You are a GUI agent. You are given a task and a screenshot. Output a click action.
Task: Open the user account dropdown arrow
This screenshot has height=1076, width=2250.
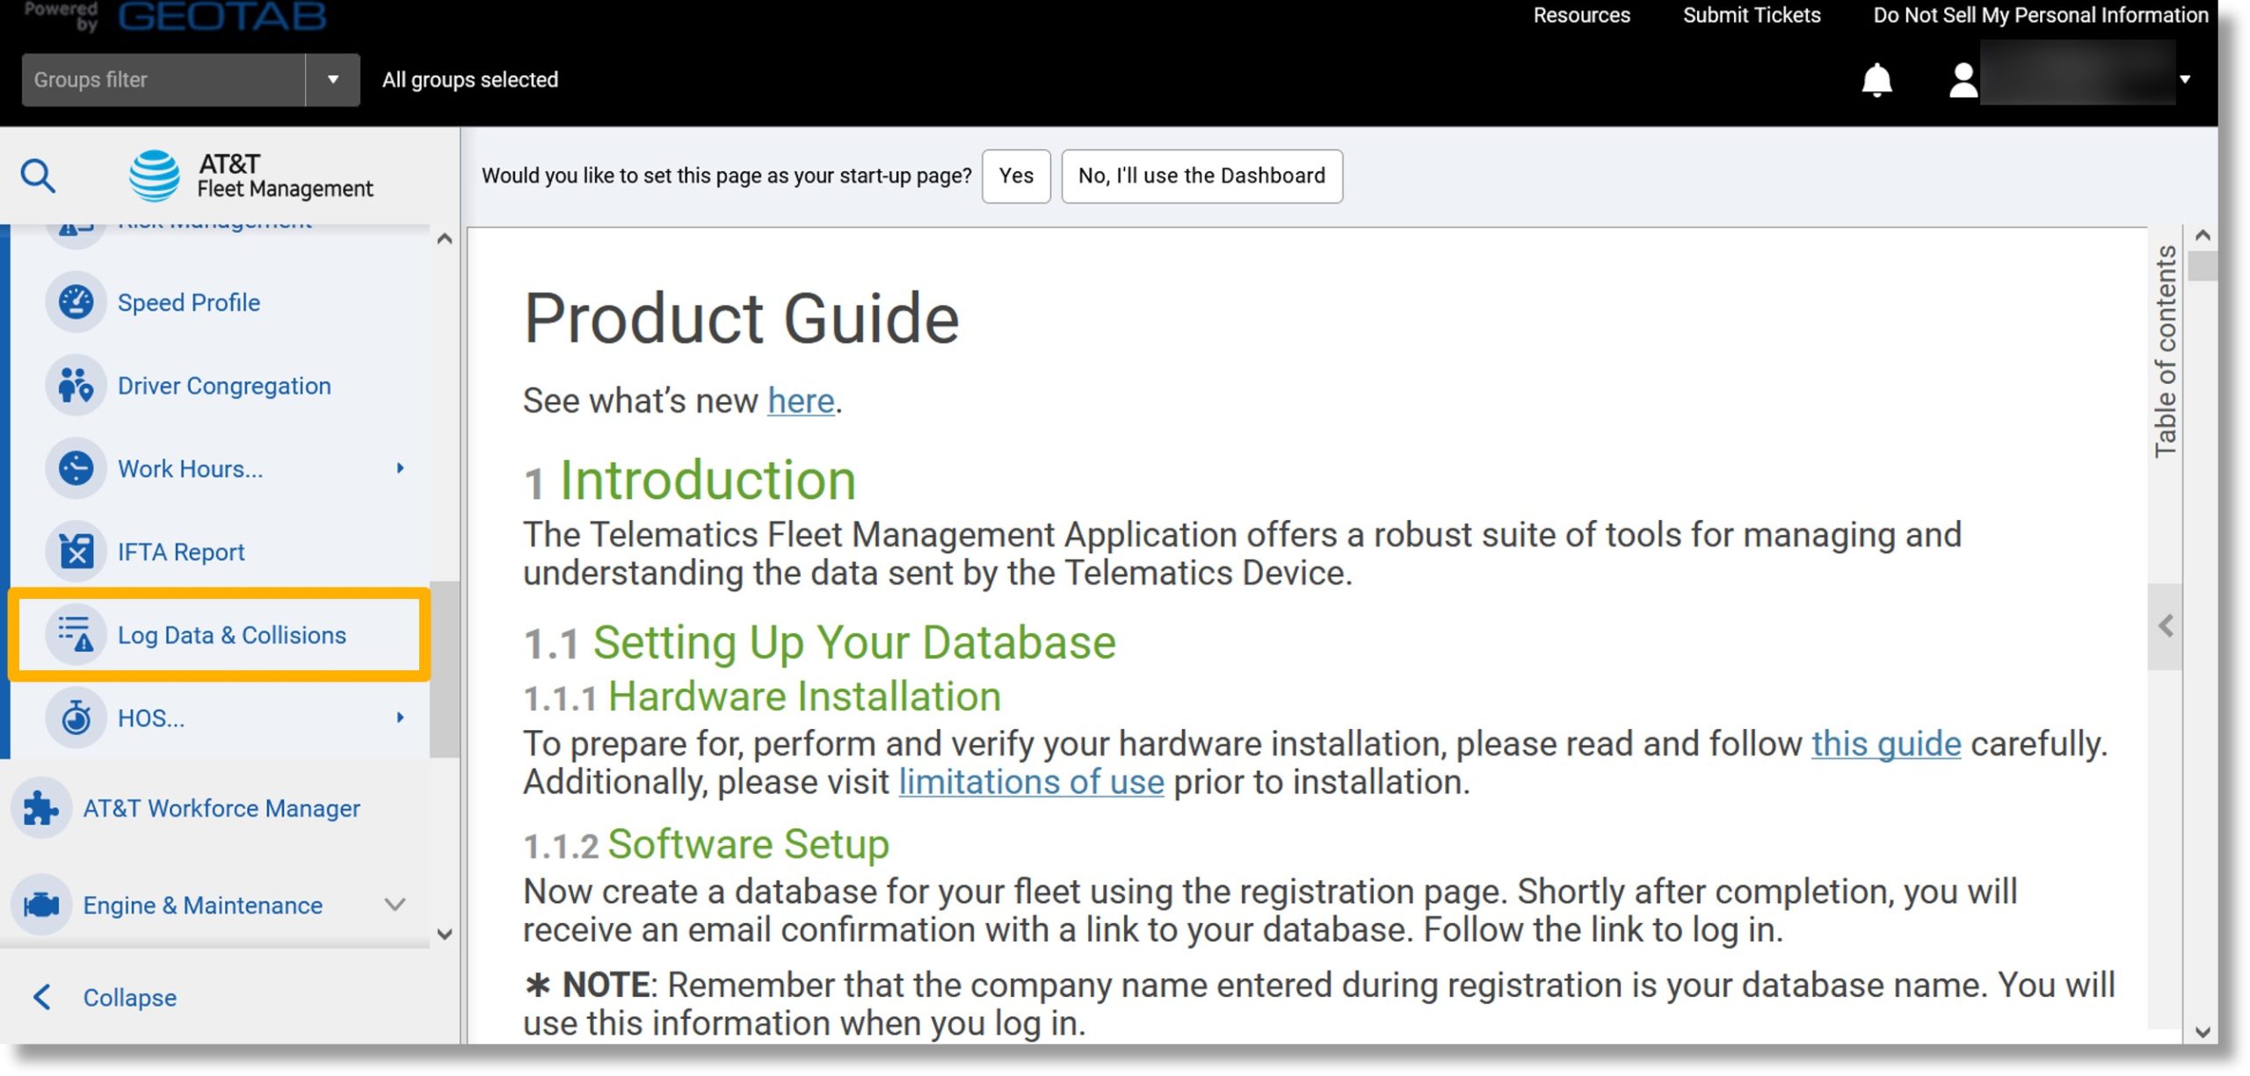pos(2185,80)
